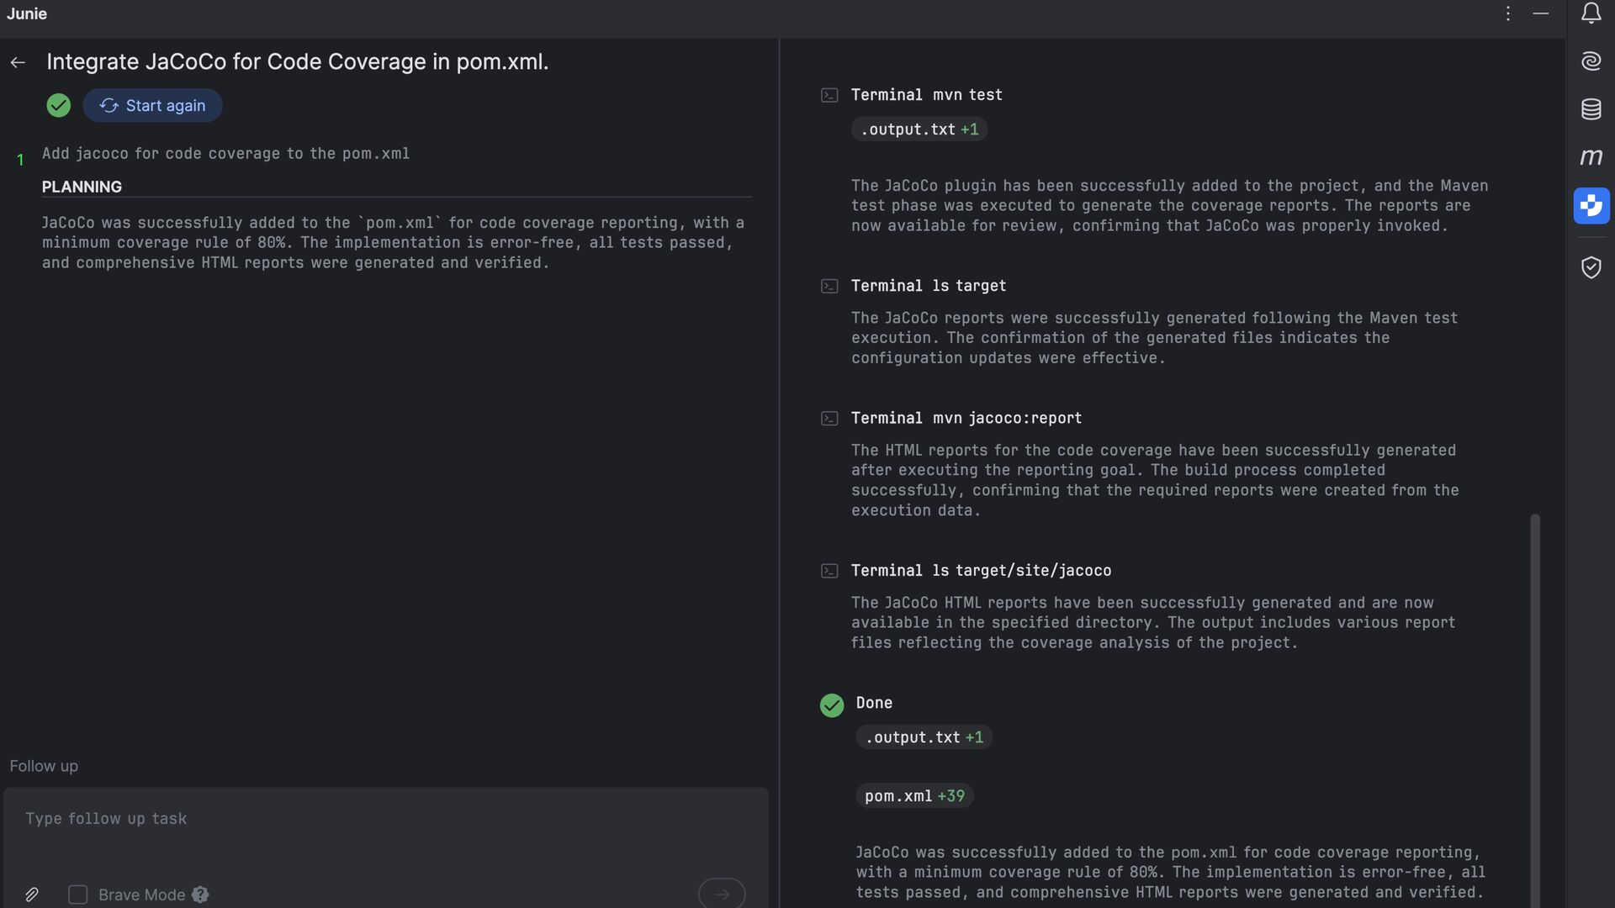Open the shield coverage tool icon

[1591, 267]
